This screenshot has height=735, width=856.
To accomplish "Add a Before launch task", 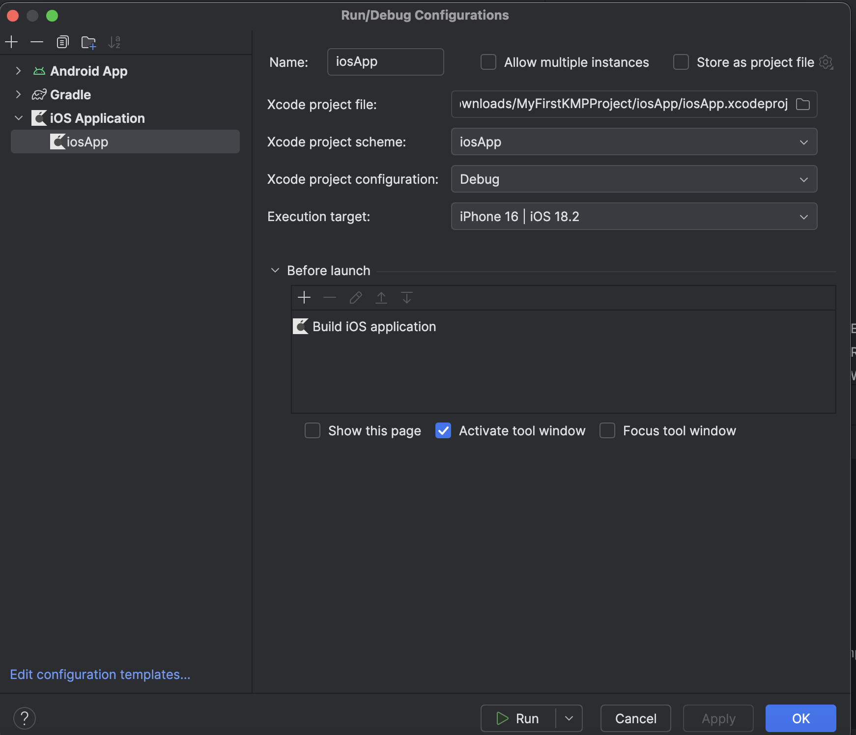I will pyautogui.click(x=304, y=298).
